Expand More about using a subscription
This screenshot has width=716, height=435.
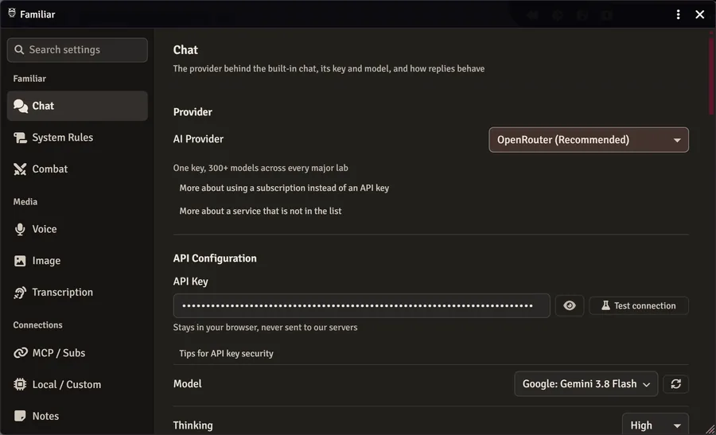284,188
